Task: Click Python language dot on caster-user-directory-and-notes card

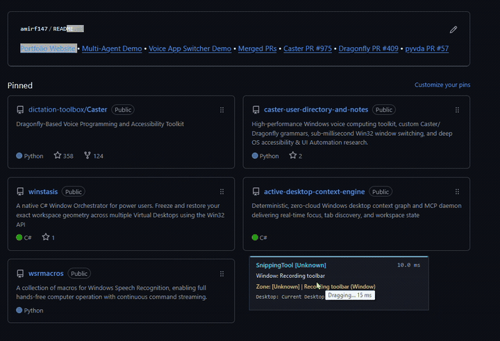Action: (255, 156)
